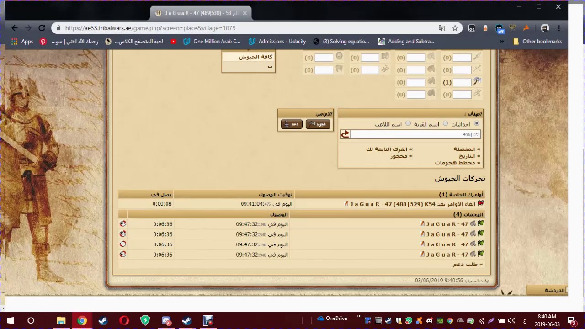Click SOS icon for attack arriving 09:47:32:340
Viewport: 585px width, 329px height.
[x=123, y=224]
